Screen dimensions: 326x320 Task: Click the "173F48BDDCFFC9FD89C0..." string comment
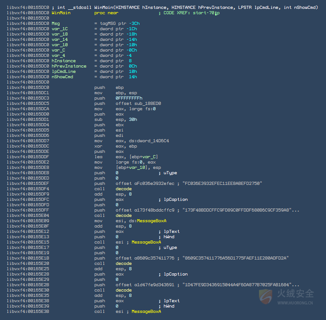241,210
